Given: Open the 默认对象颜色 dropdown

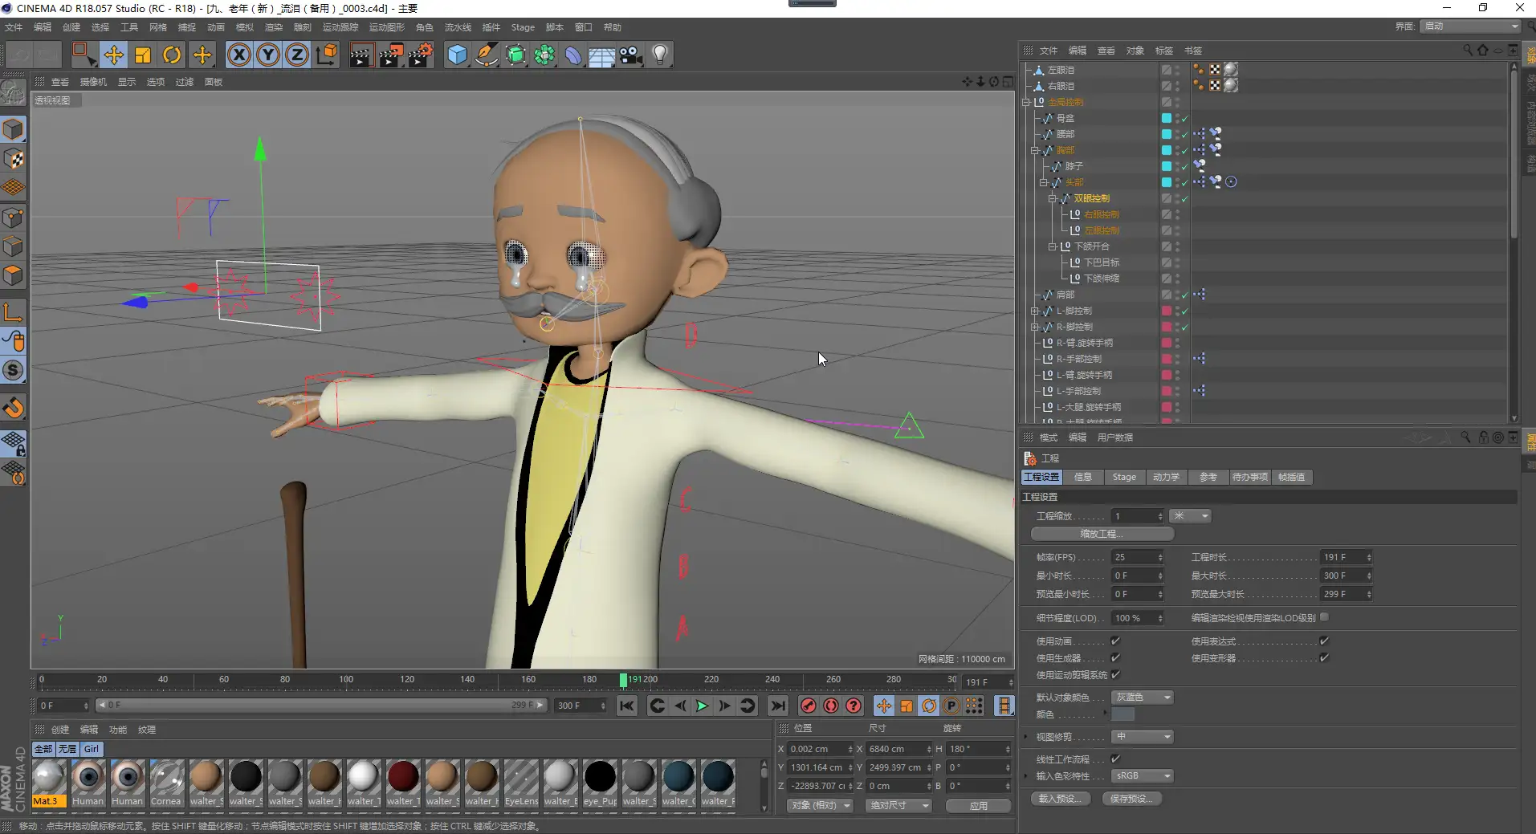Looking at the screenshot, I should pyautogui.click(x=1143, y=697).
